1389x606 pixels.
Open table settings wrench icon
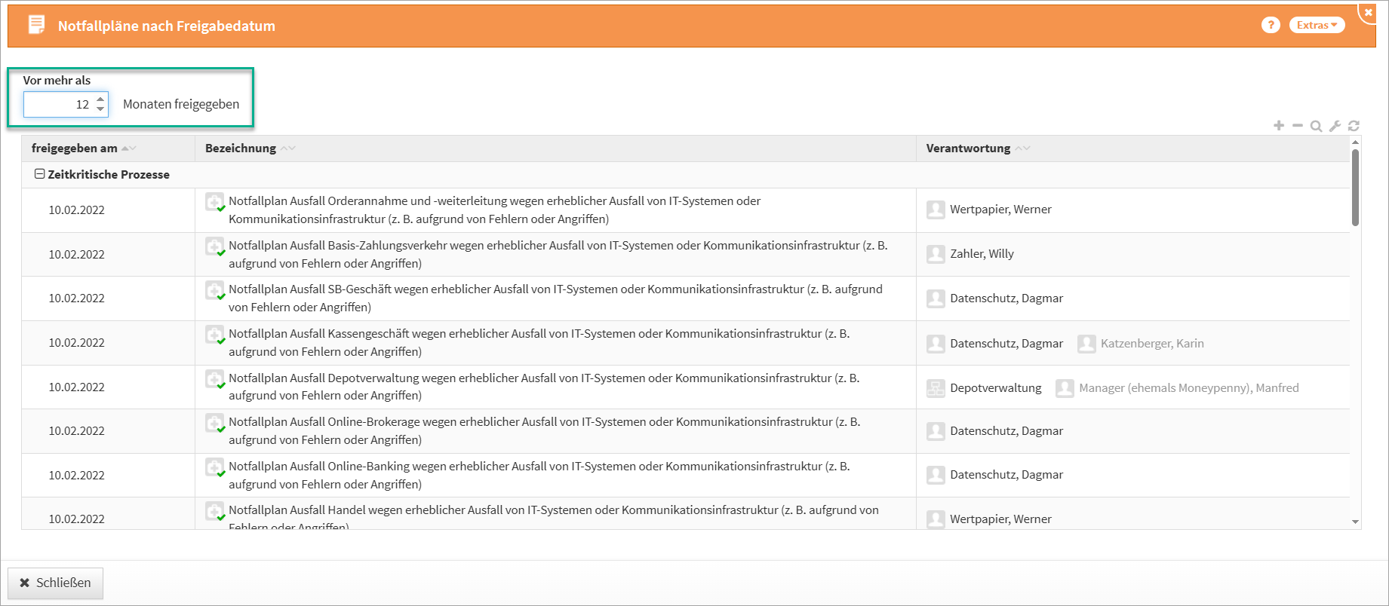(x=1335, y=126)
